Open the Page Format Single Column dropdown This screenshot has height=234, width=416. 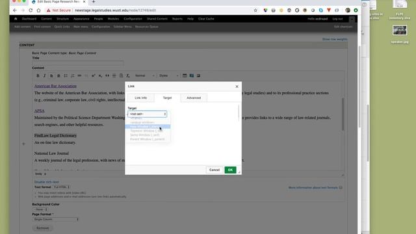56,220
